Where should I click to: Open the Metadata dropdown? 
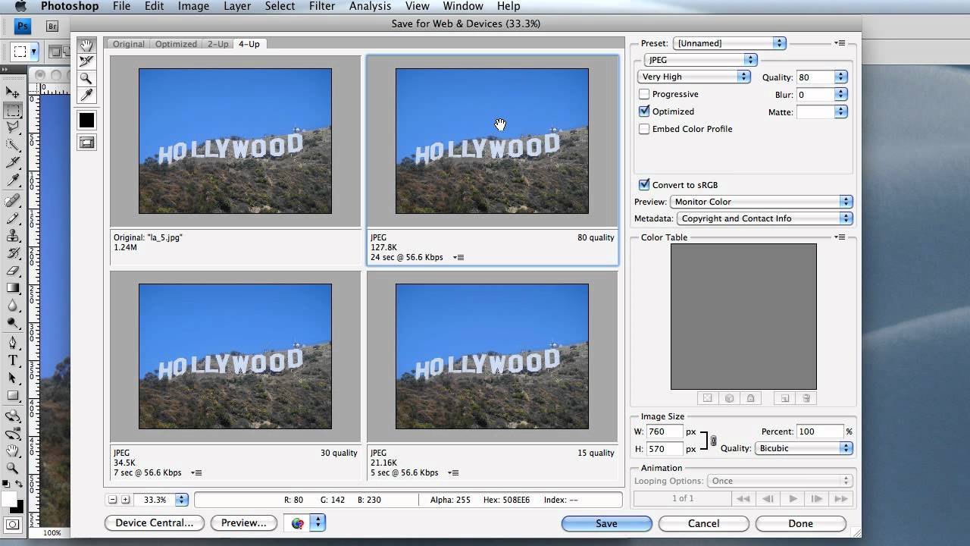click(x=765, y=218)
